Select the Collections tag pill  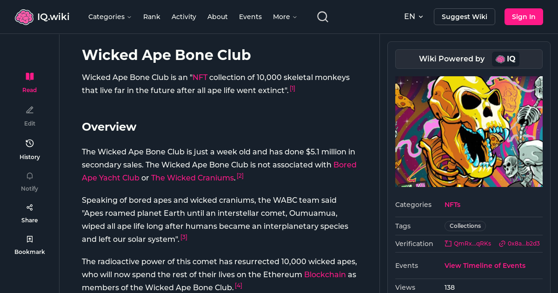[465, 226]
